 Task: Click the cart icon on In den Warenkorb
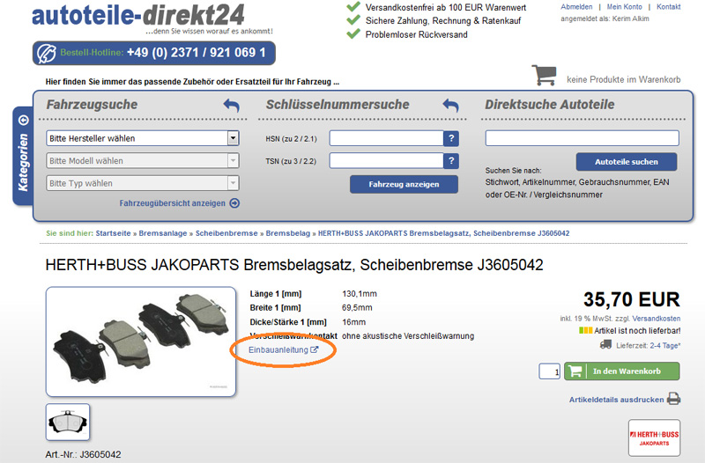pyautogui.click(x=575, y=371)
